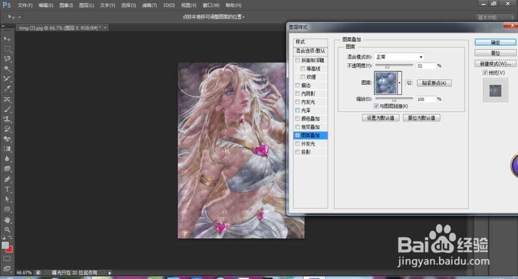
Task: Open 混合模式 dropdown showing 正常
Action: click(x=399, y=57)
